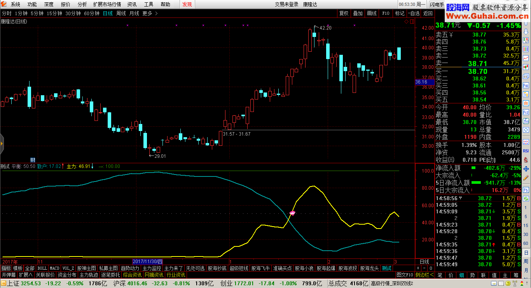Switch to 分时 intraday chart
This screenshot has height=288, width=531.
(6, 13)
